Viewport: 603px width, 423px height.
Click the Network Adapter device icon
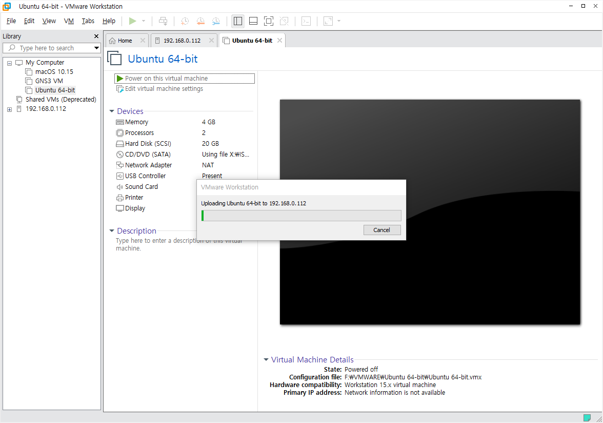119,165
